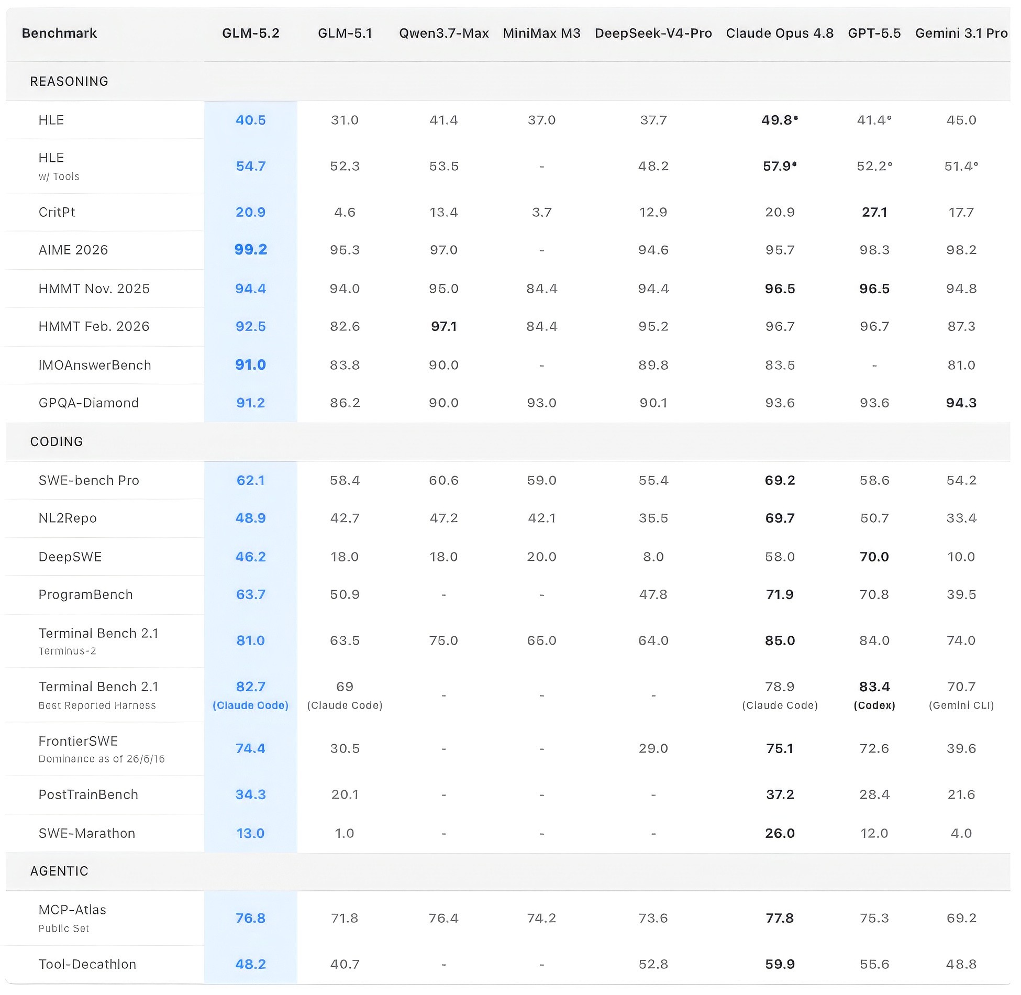
Task: Select the "IMOAnswerBench" row label
Action: (95, 366)
